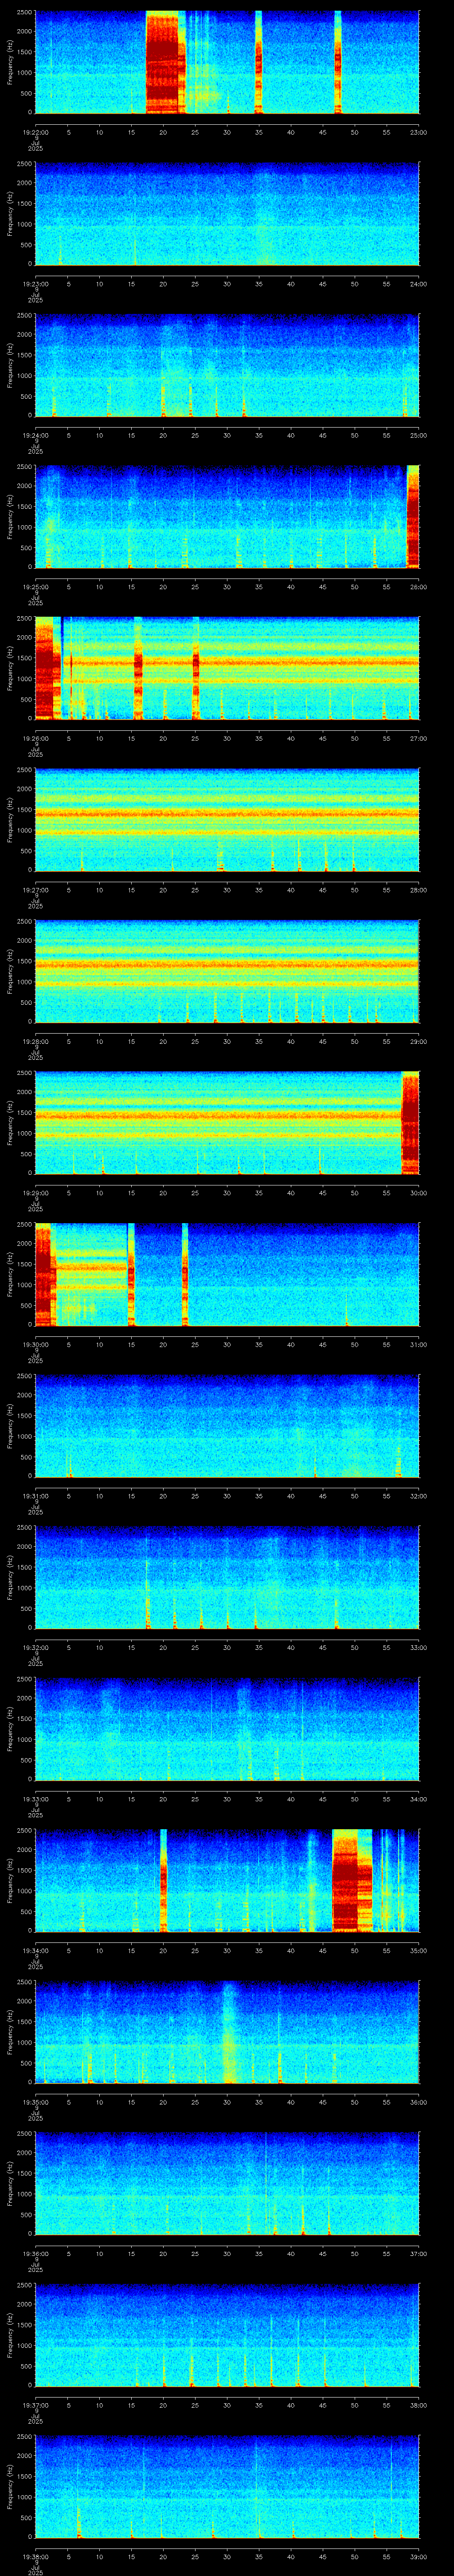
Task: Select the "25:00" end time axis label
Action: [419, 435]
